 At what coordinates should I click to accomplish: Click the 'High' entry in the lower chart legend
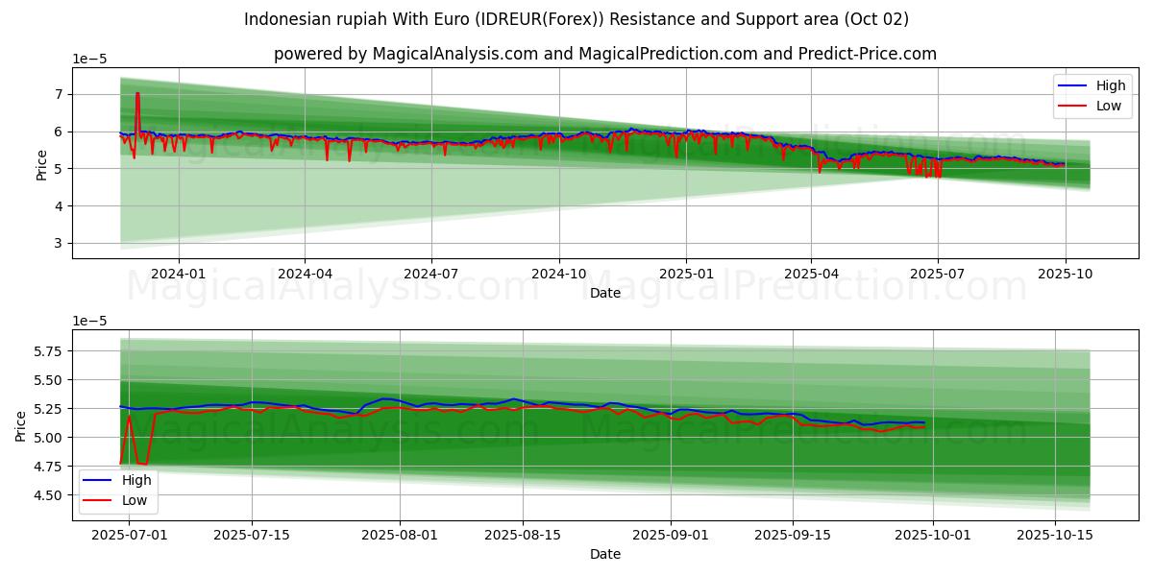[x=134, y=479]
